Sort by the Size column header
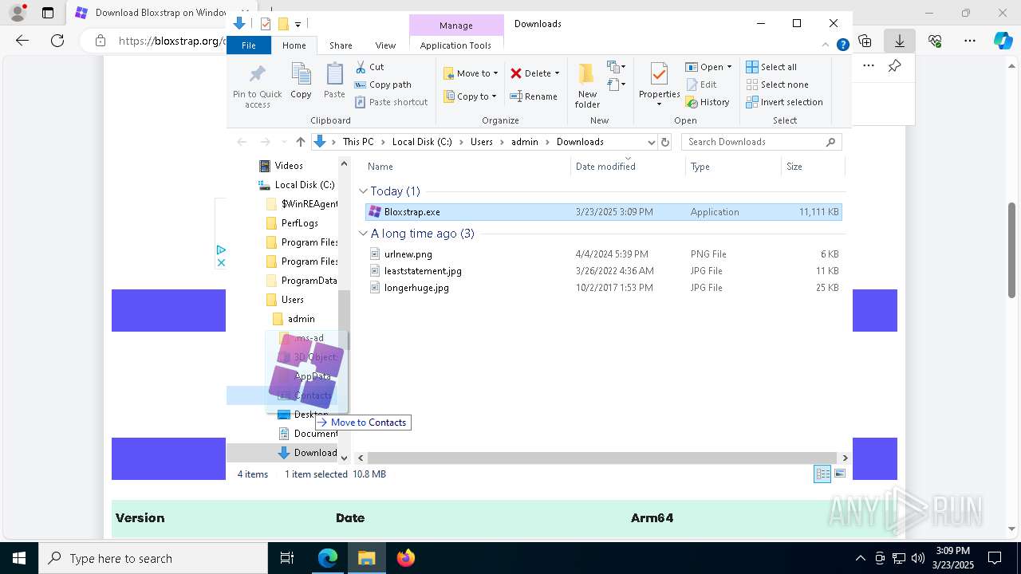This screenshot has height=574, width=1021. pyautogui.click(x=794, y=167)
